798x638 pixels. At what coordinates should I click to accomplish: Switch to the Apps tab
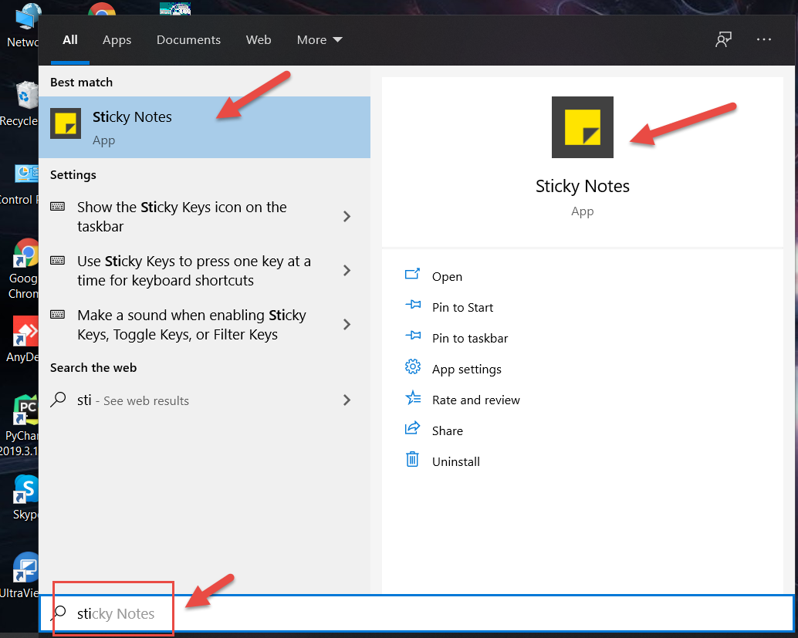click(x=117, y=39)
